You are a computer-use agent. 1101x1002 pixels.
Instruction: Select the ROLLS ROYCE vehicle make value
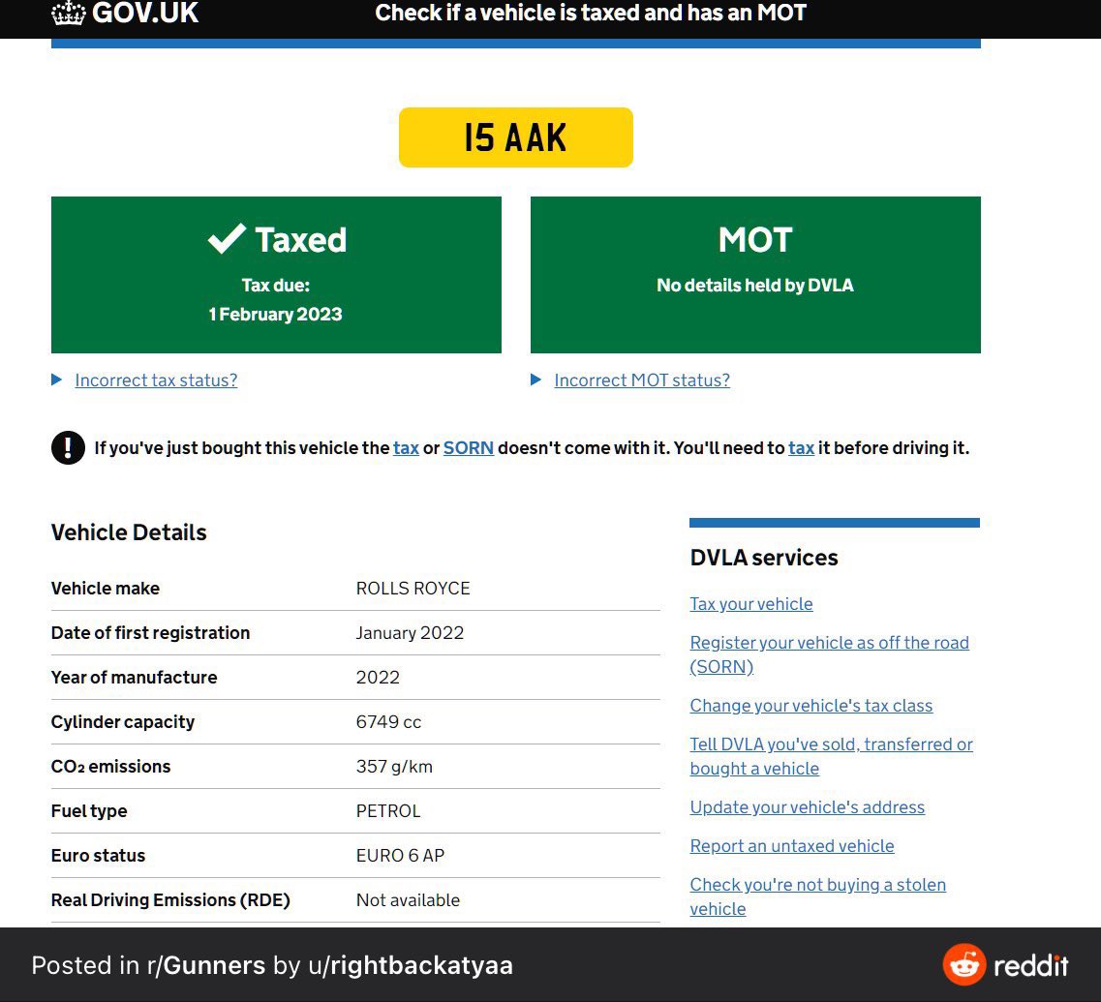coord(413,589)
